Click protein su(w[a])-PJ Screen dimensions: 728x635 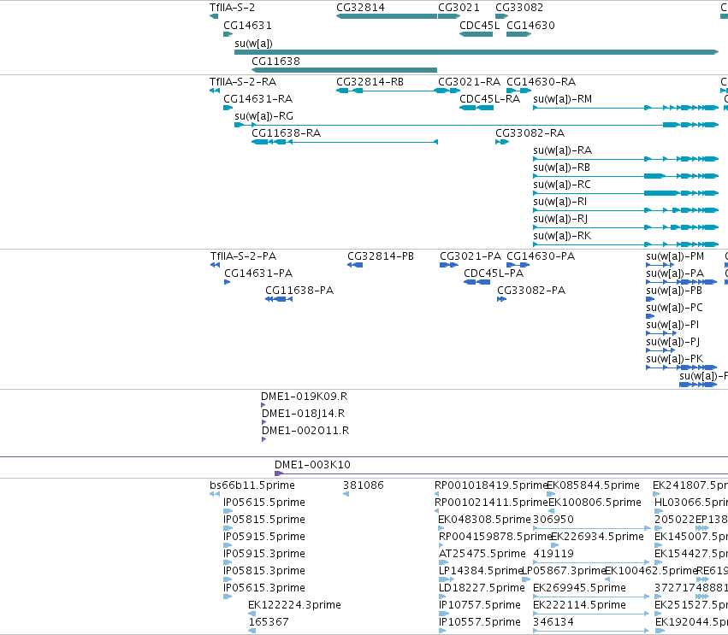pyautogui.click(x=672, y=343)
